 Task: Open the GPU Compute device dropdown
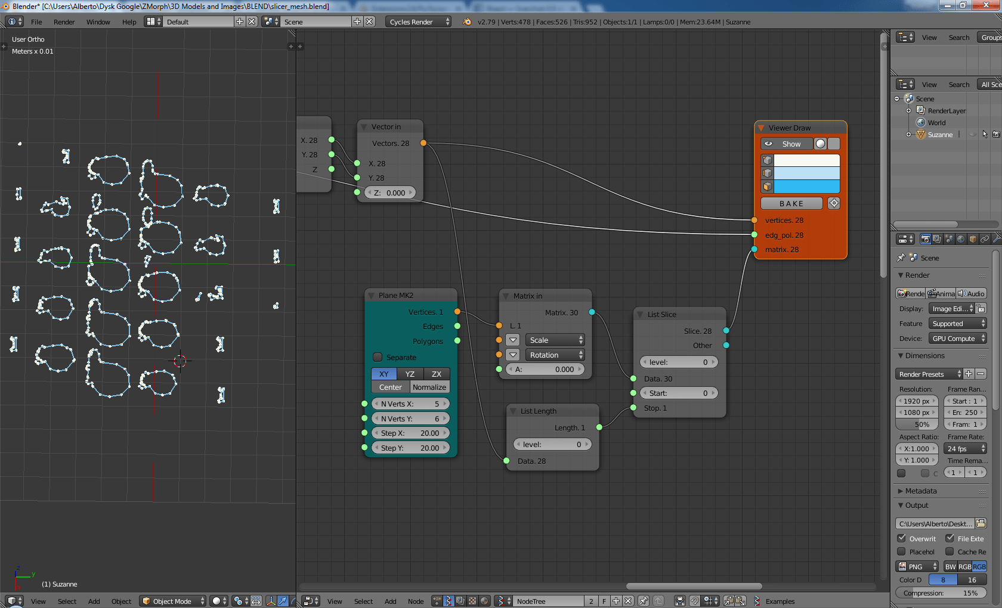tap(958, 338)
